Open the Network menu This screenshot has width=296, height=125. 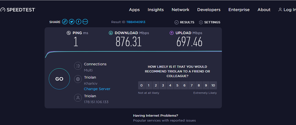point(181,10)
